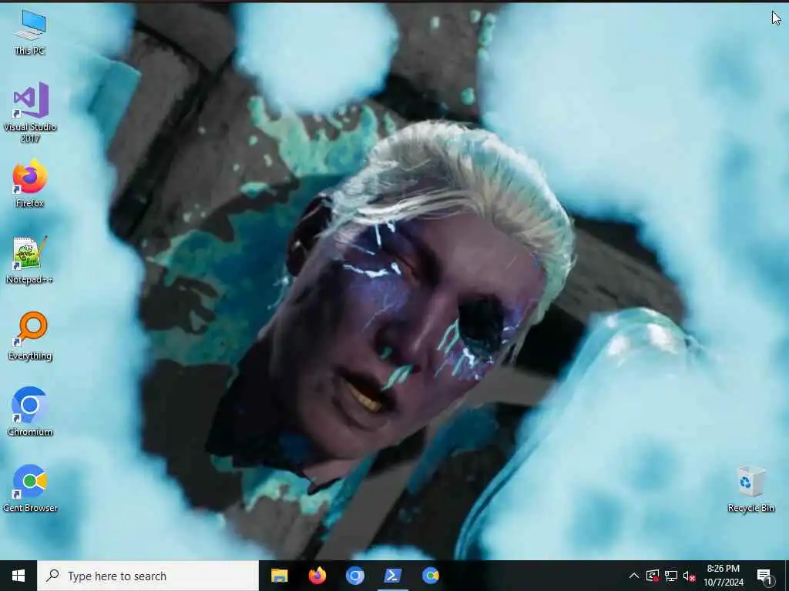Select the Firefox desktop shortcut
Image resolution: width=789 pixels, height=591 pixels.
click(x=30, y=183)
